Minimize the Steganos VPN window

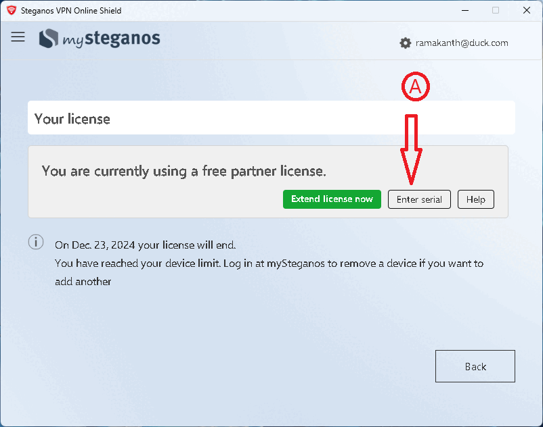pyautogui.click(x=465, y=10)
